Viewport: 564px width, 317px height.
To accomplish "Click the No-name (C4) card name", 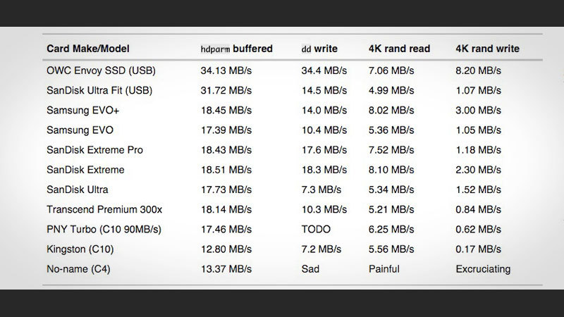I will 80,269.
